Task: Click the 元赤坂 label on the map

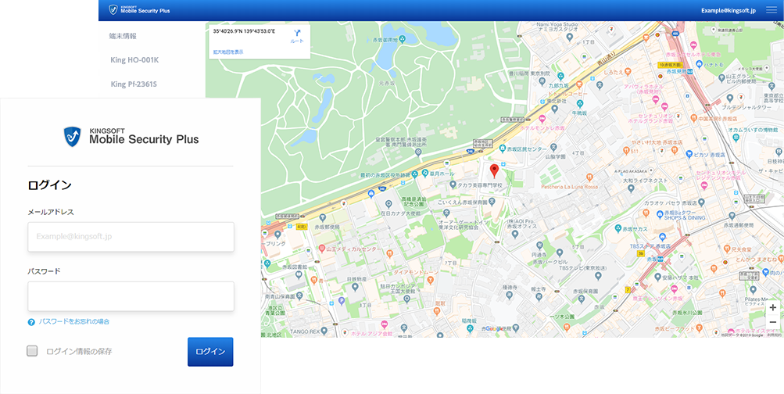Action: click(x=386, y=82)
